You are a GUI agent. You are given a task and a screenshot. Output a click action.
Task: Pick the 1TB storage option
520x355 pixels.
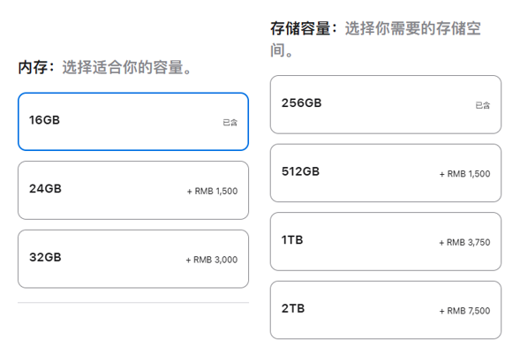[x=386, y=242]
